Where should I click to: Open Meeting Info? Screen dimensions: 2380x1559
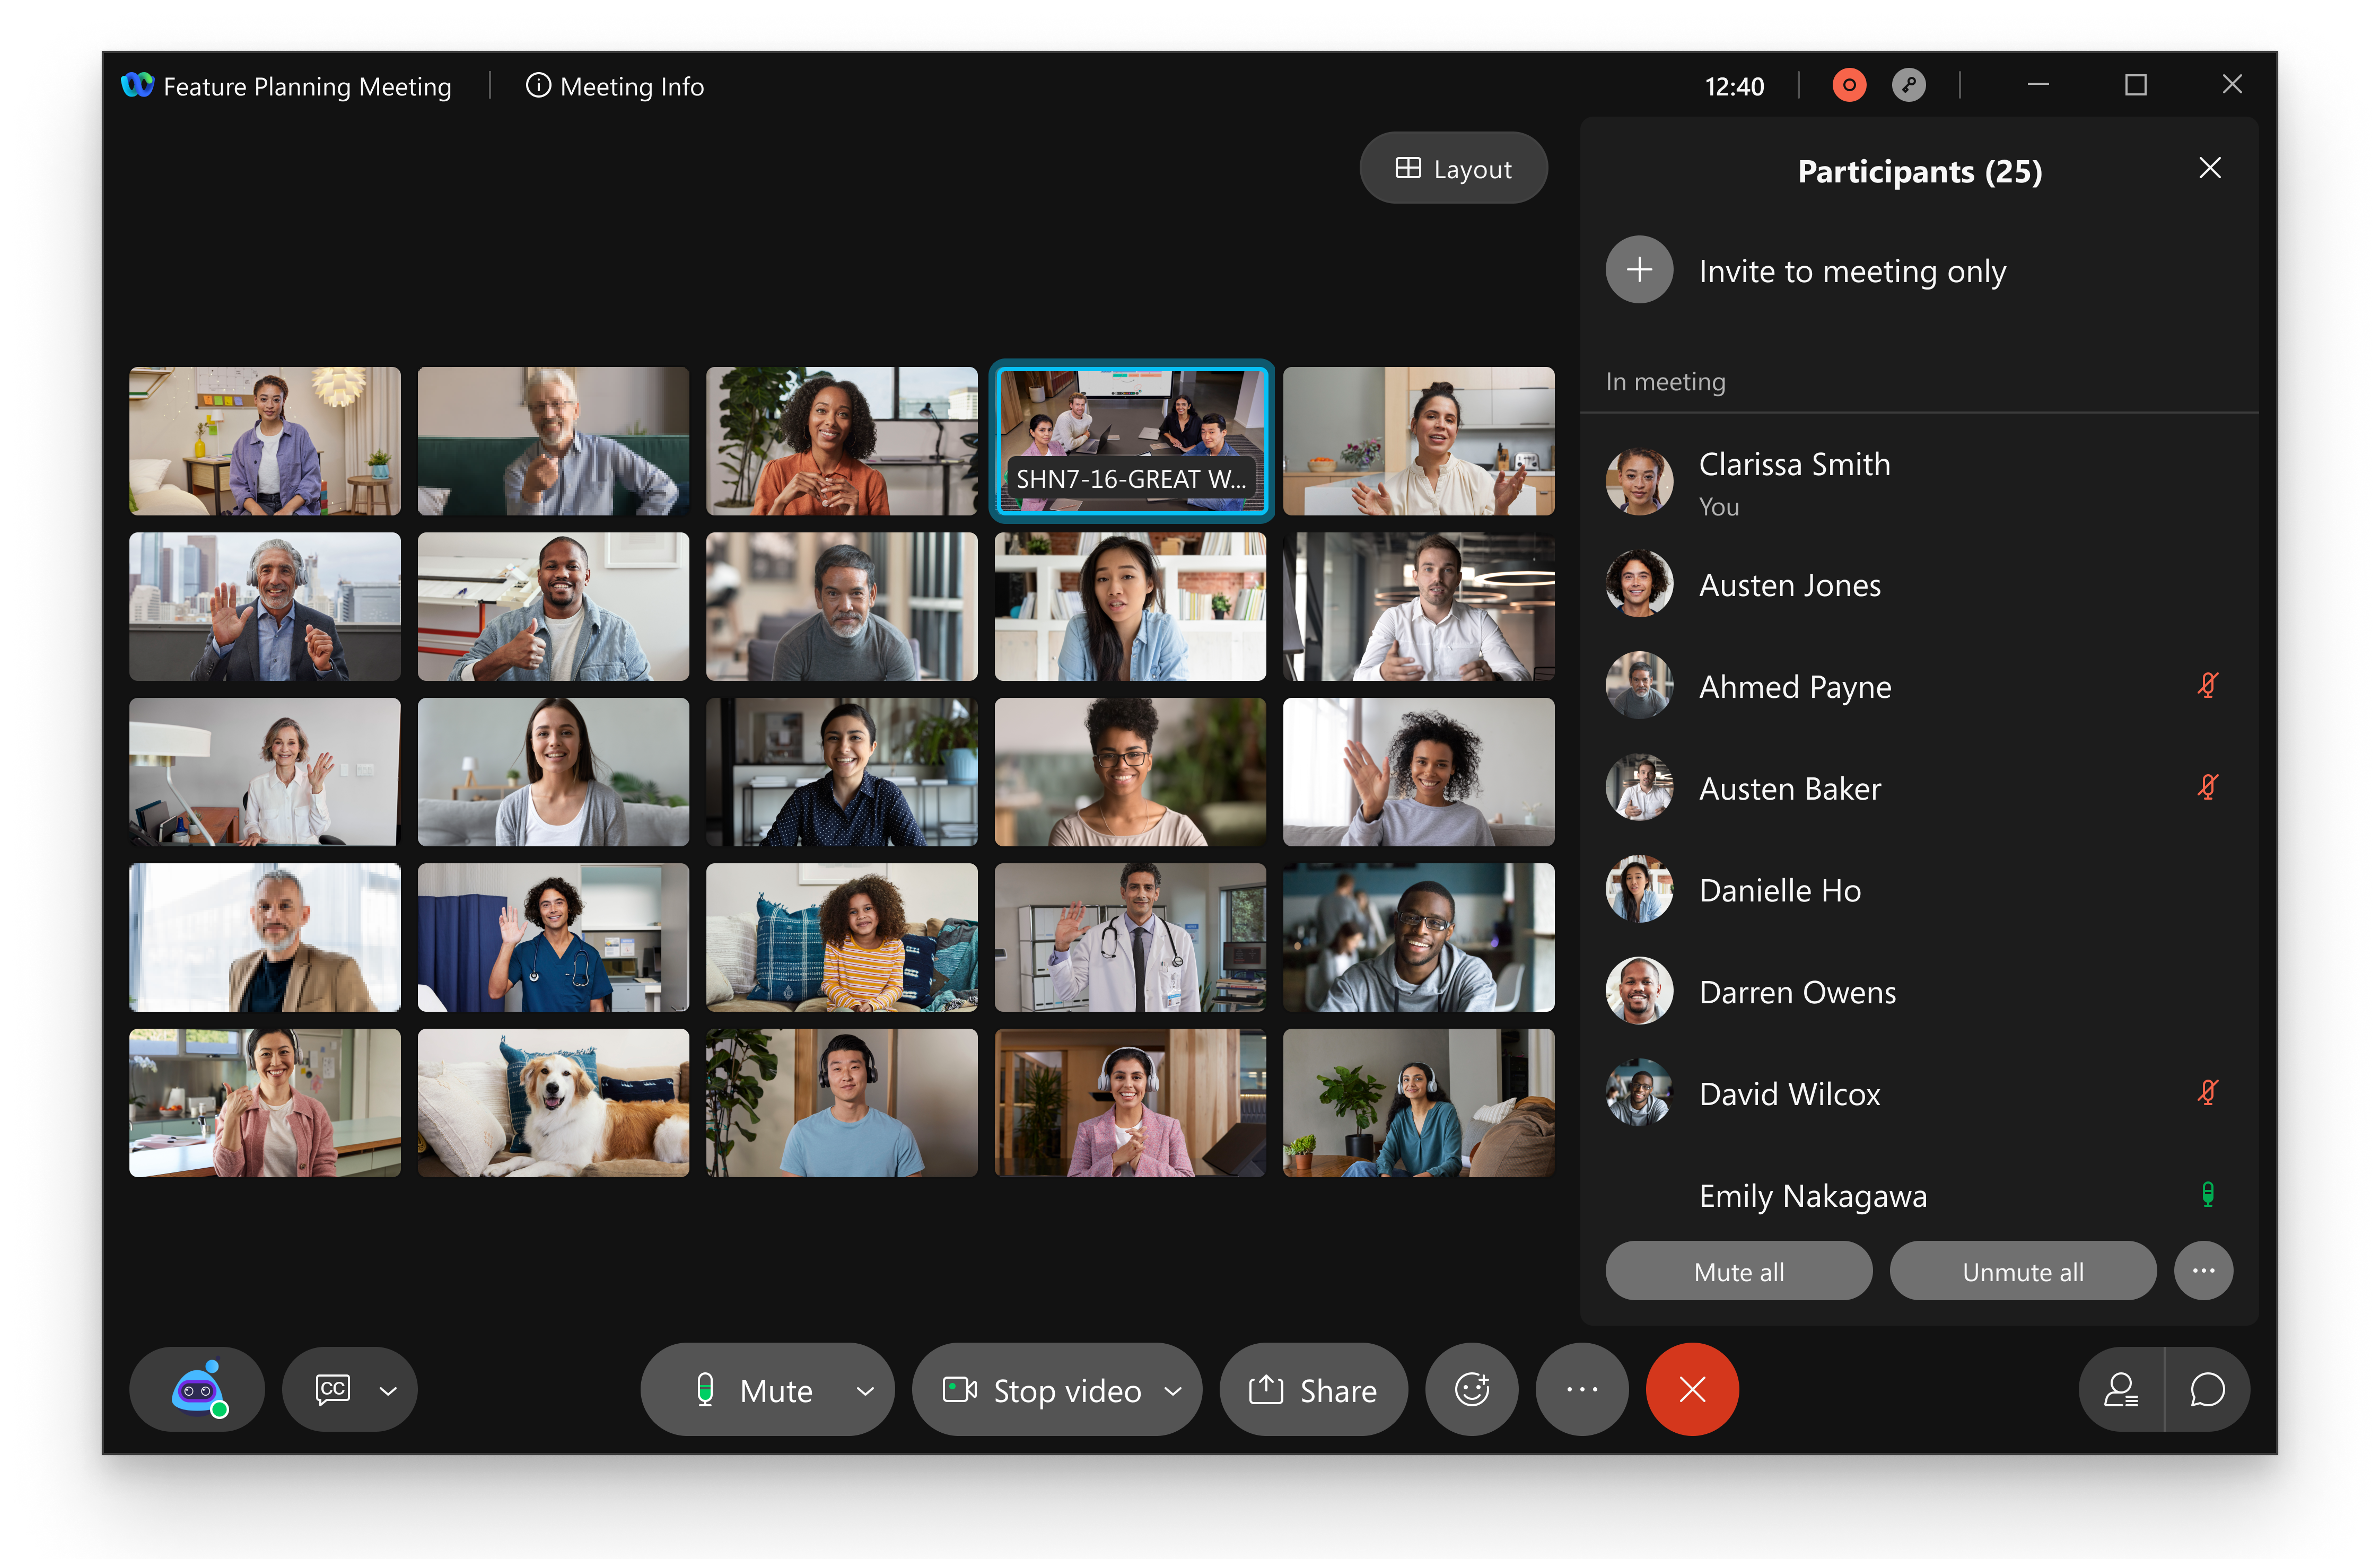(615, 87)
